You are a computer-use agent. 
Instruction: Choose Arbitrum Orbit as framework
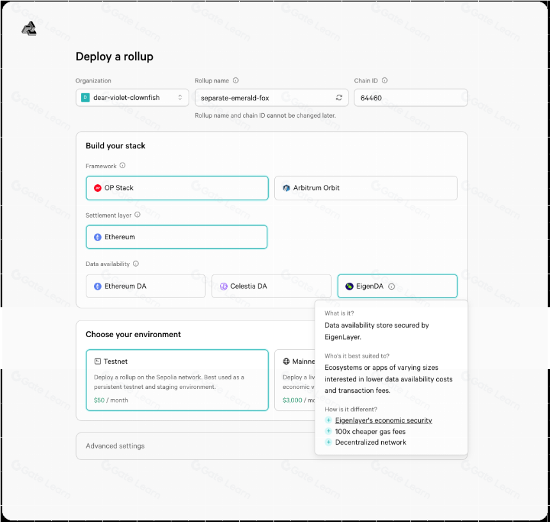[x=366, y=188]
